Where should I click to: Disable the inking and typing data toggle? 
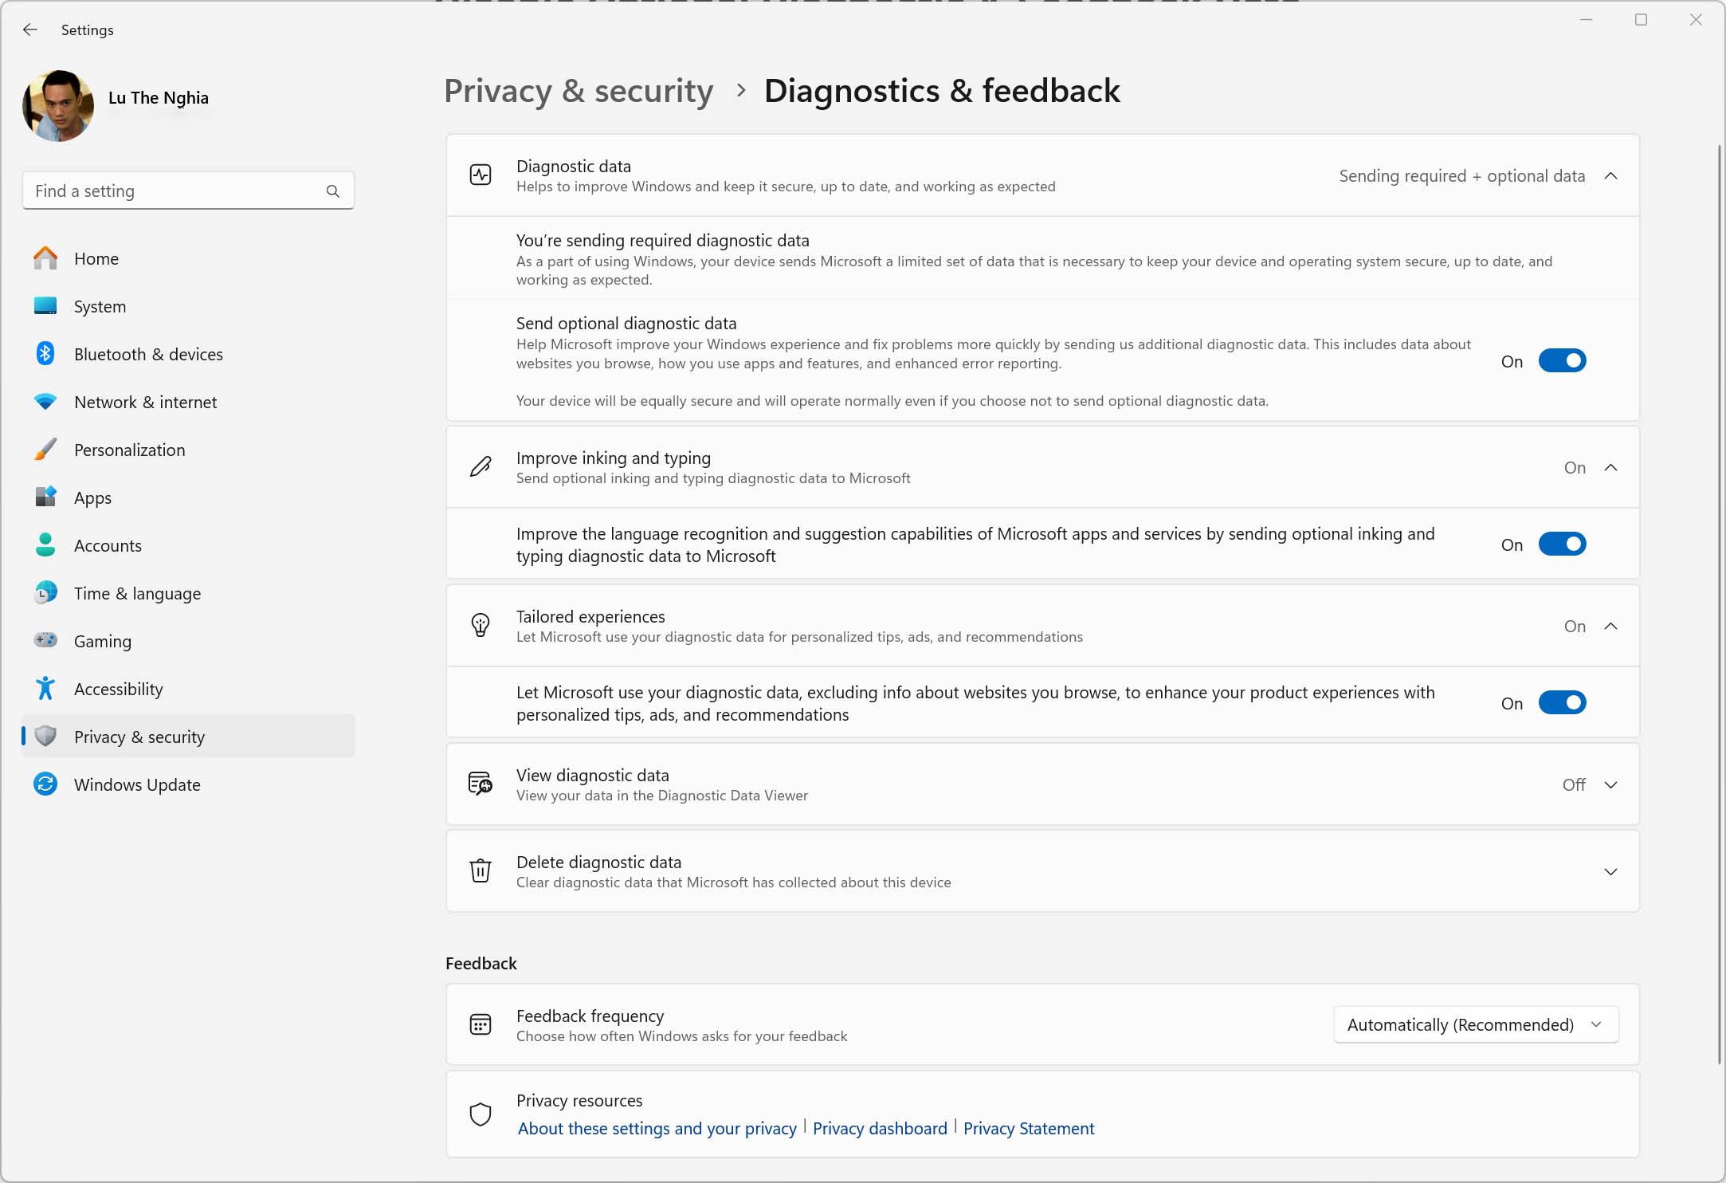[1562, 544]
